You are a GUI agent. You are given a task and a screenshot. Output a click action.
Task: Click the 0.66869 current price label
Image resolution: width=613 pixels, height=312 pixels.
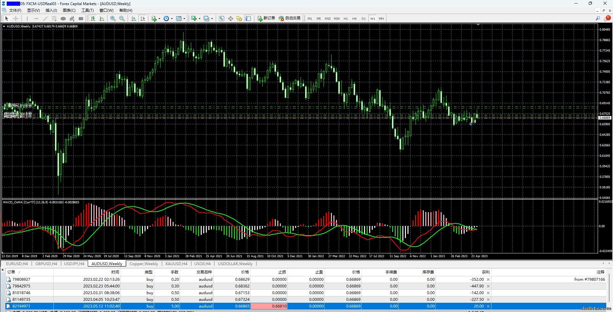[x=604, y=118]
